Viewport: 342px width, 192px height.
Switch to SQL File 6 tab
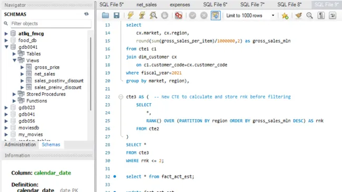[x=215, y=5]
